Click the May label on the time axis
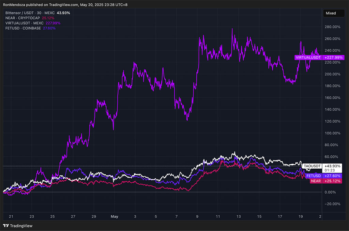The width and height of the screenshot is (349, 231). 115,216
